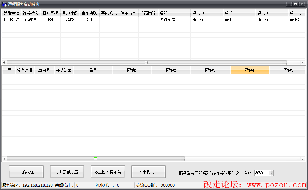Close the 远程服务启动成功 window
308x190 pixels.
tap(302, 4)
